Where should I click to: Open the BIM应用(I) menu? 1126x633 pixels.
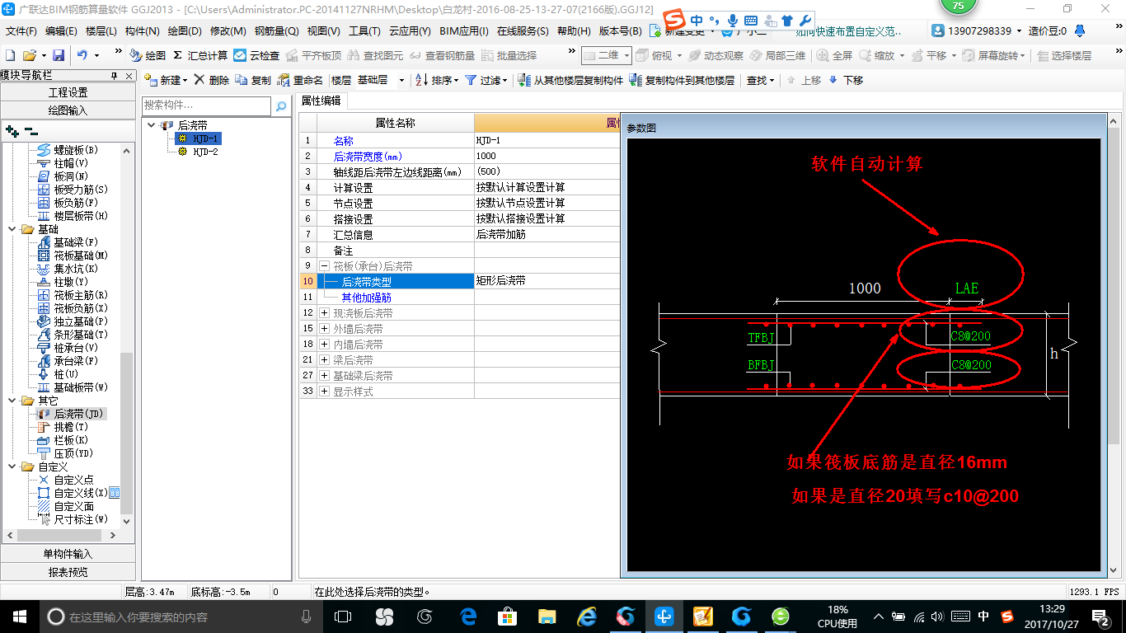tap(464, 31)
